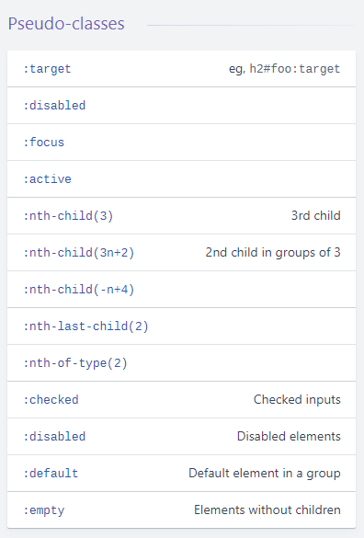Click the 'Checked inputs' description

[x=297, y=399]
